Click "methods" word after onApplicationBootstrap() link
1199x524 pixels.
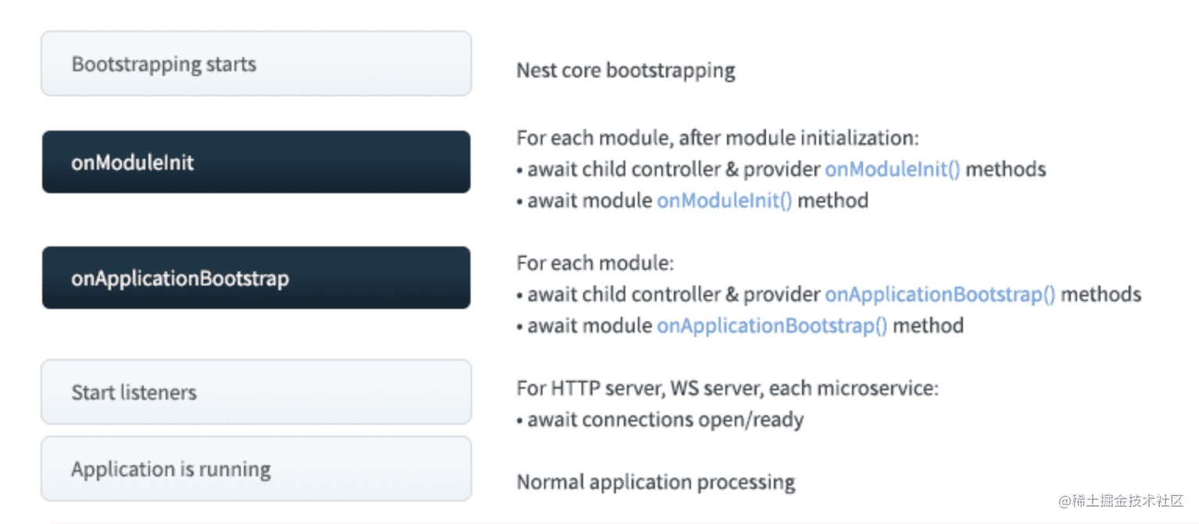click(1101, 294)
